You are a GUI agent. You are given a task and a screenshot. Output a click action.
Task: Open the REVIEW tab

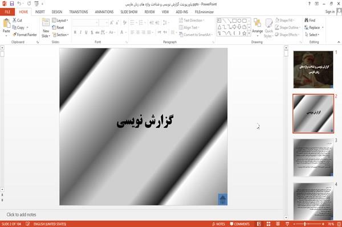pos(149,12)
